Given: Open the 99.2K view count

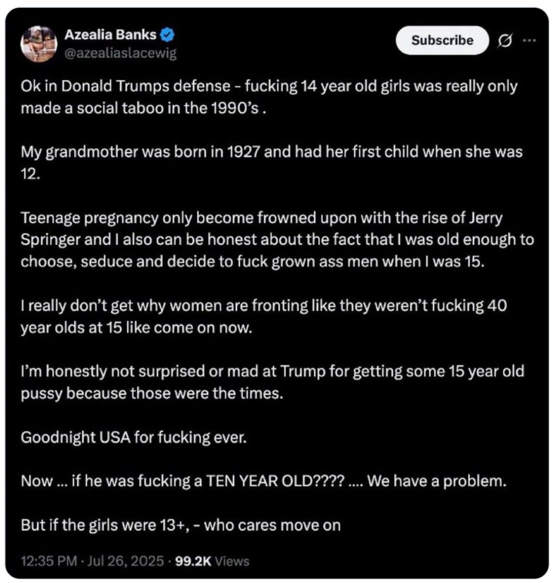Looking at the screenshot, I should tap(194, 561).
